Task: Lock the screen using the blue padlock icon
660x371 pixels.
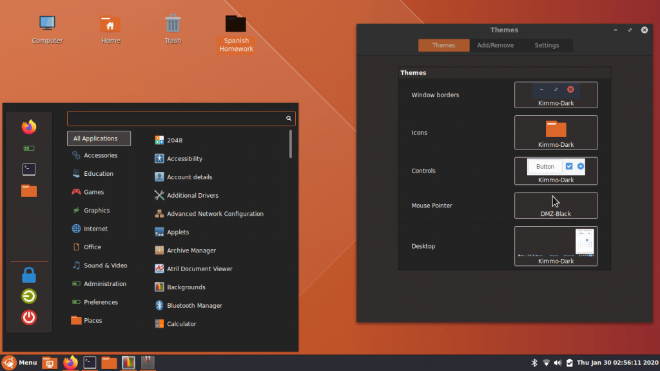Action: pyautogui.click(x=28, y=274)
